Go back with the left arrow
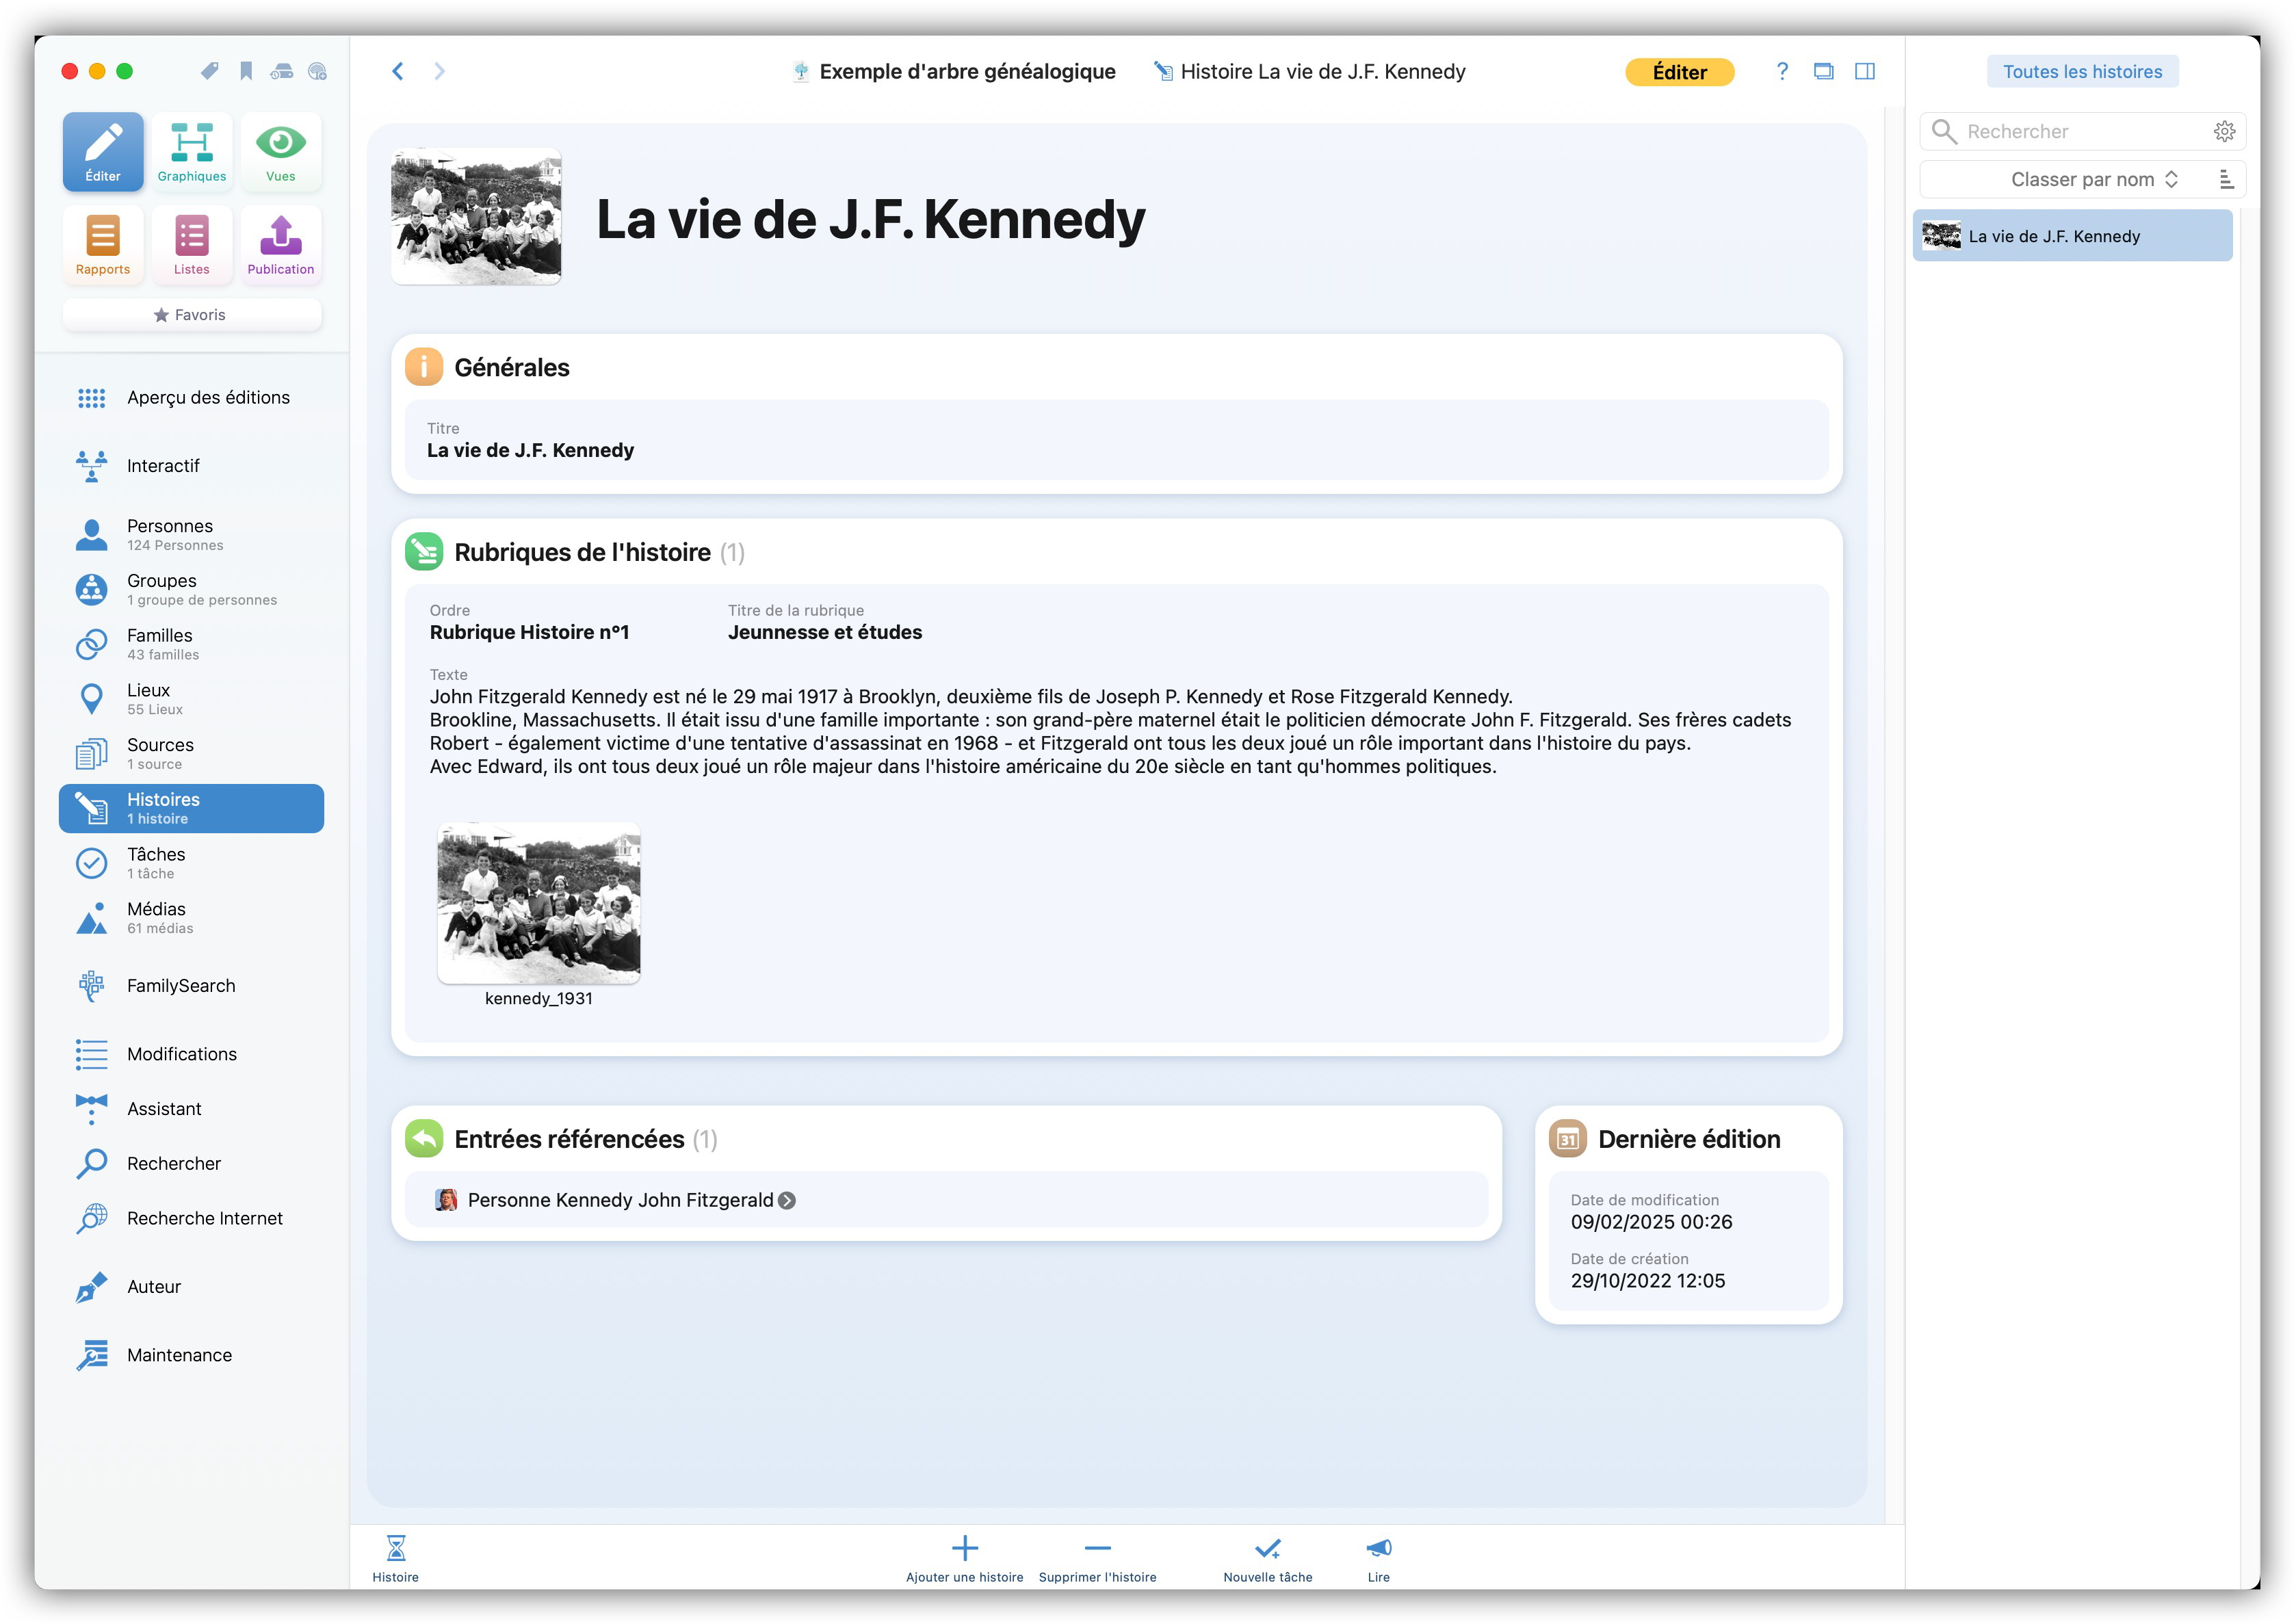Viewport: 2296px width, 1624px height. click(x=398, y=71)
